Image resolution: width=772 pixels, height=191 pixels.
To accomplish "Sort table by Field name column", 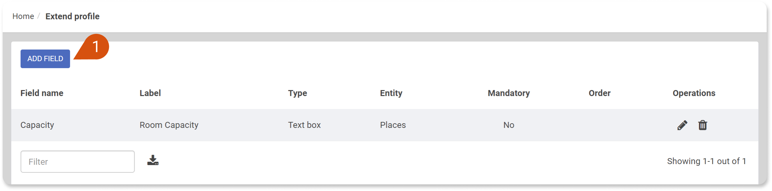I will [42, 93].
